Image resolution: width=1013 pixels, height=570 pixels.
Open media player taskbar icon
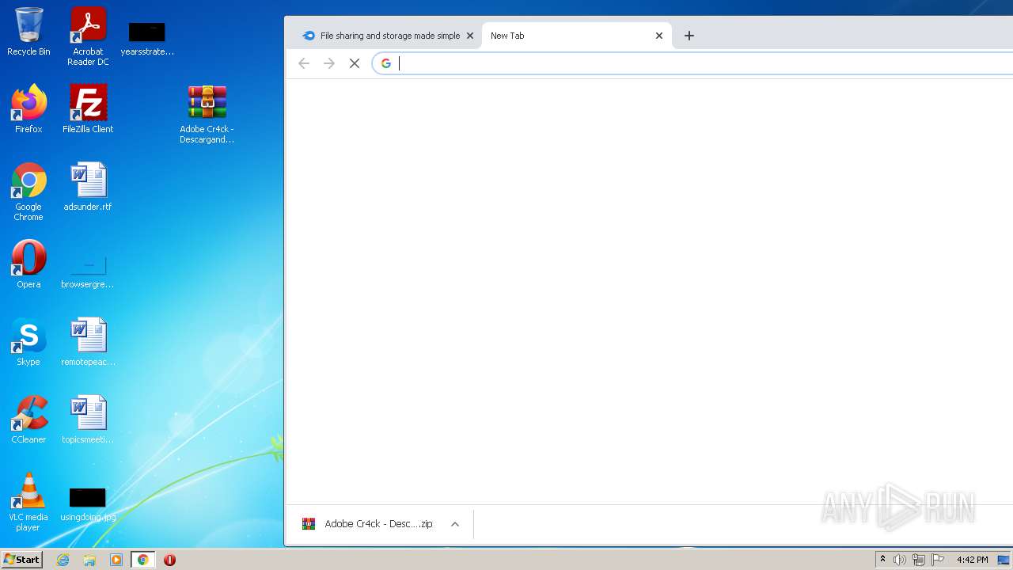coord(116,560)
